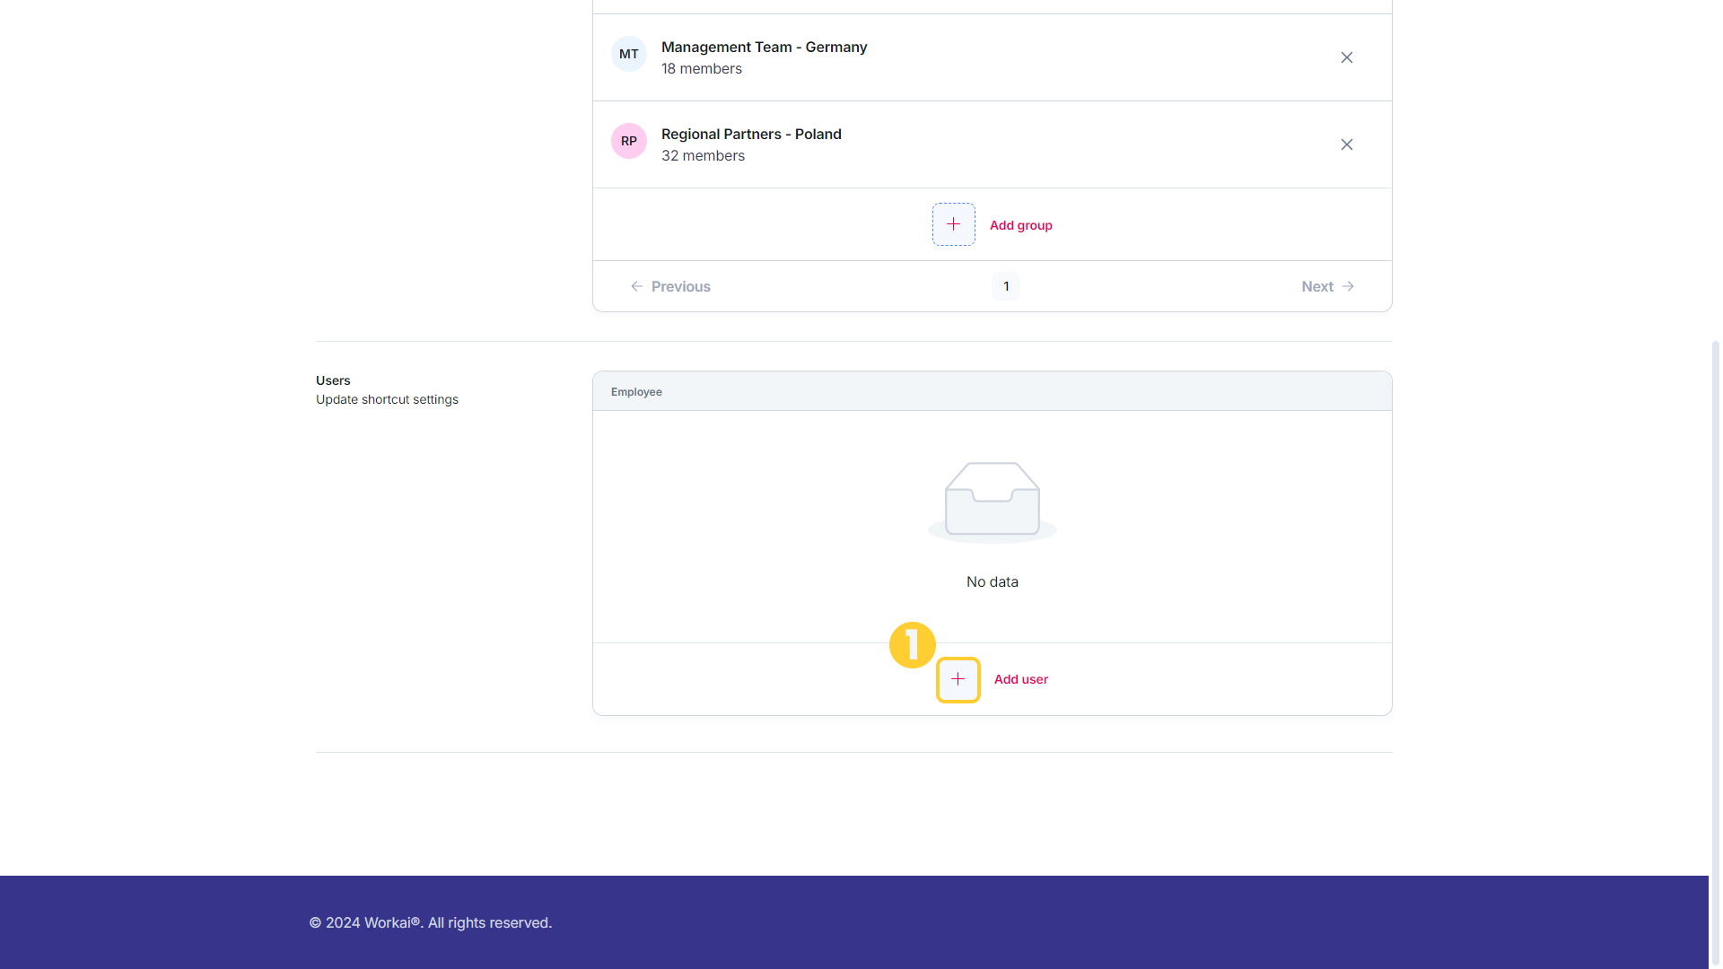Screen dimensions: 1723x969
Task: Click the Employee column header
Action: [x=636, y=392]
